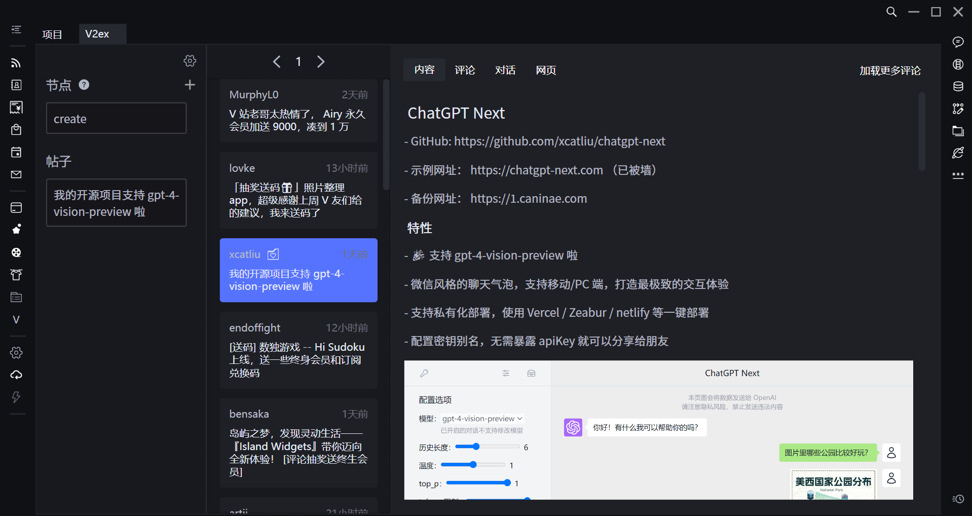Open the globe grid icon at right
Viewport: 972px width, 516px height.
tap(958, 64)
